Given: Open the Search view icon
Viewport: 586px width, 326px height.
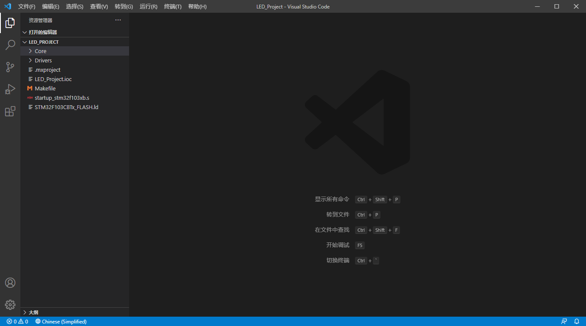Looking at the screenshot, I should coord(10,45).
